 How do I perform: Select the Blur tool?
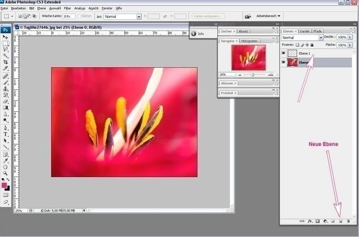(x=5, y=114)
